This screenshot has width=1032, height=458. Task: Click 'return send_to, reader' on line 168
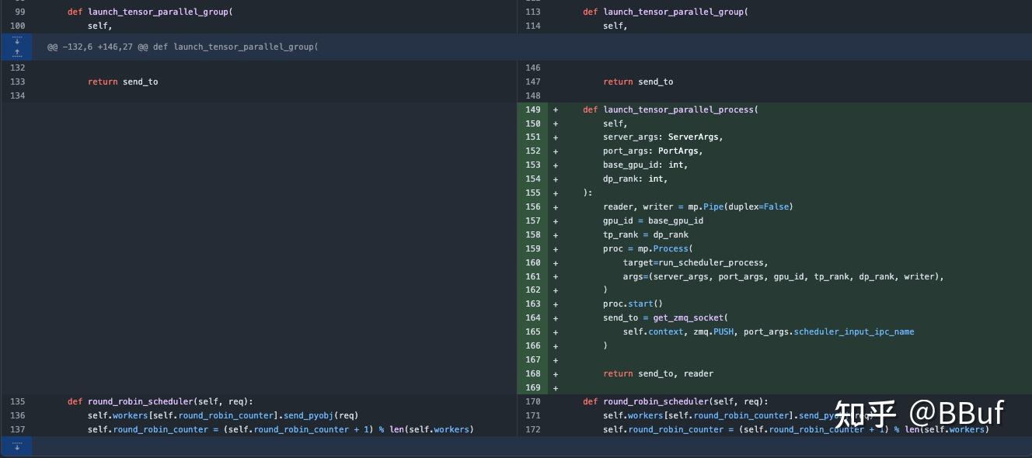[x=657, y=373]
